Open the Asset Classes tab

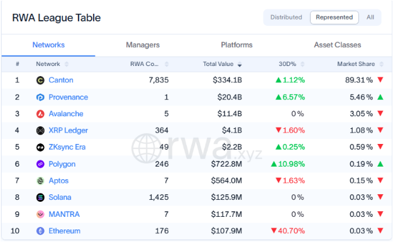pyautogui.click(x=338, y=45)
